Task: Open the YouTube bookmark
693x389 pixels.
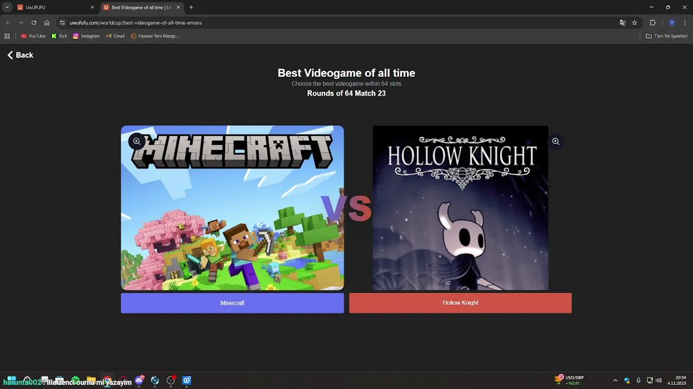Action: tap(33, 36)
